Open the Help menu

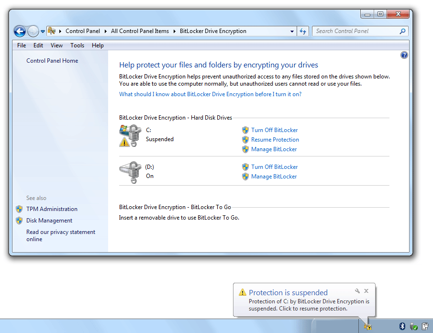98,45
